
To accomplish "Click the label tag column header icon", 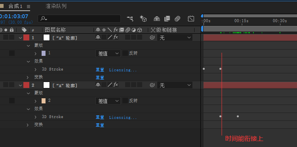I will (x=24, y=30).
